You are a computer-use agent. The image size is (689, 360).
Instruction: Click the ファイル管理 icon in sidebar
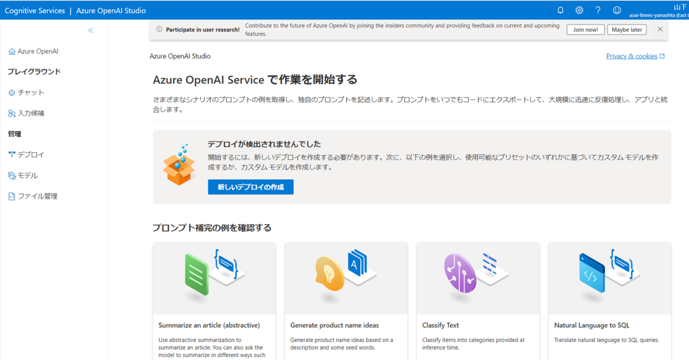click(x=12, y=196)
